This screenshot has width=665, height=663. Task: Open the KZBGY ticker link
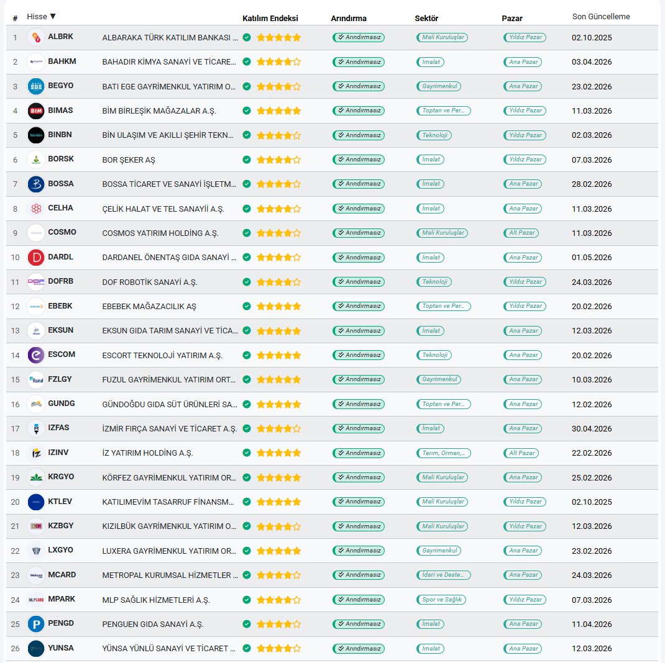pyautogui.click(x=61, y=525)
